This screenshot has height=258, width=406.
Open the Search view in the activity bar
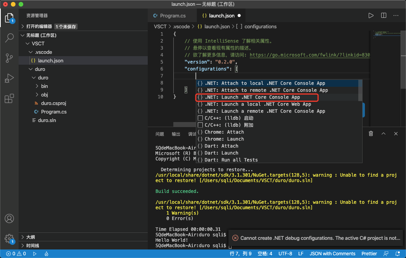coord(9,38)
